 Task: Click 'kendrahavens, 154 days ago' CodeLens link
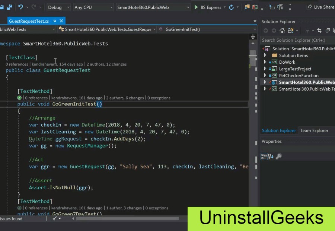coord(57,64)
